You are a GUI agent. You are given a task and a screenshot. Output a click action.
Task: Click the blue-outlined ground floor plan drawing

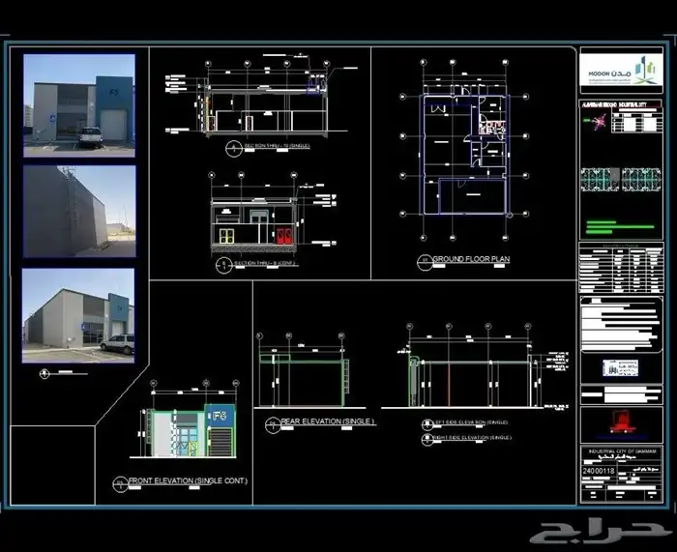click(x=464, y=153)
